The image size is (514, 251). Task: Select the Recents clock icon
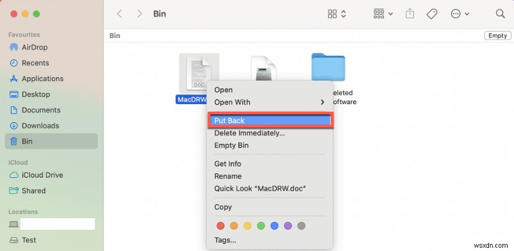tap(13, 63)
